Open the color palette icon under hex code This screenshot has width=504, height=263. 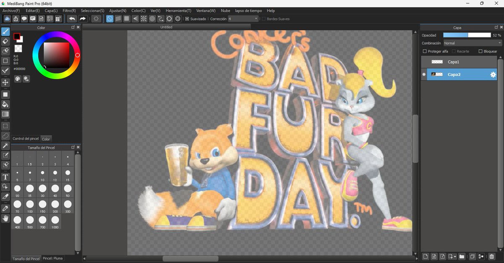pos(18,79)
